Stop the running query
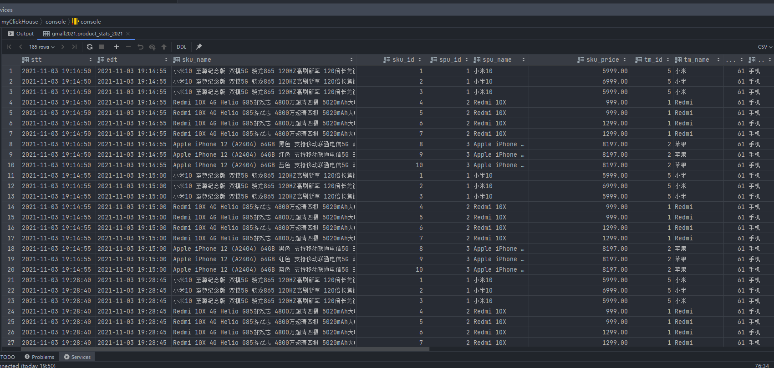The height and width of the screenshot is (368, 774). pos(102,47)
